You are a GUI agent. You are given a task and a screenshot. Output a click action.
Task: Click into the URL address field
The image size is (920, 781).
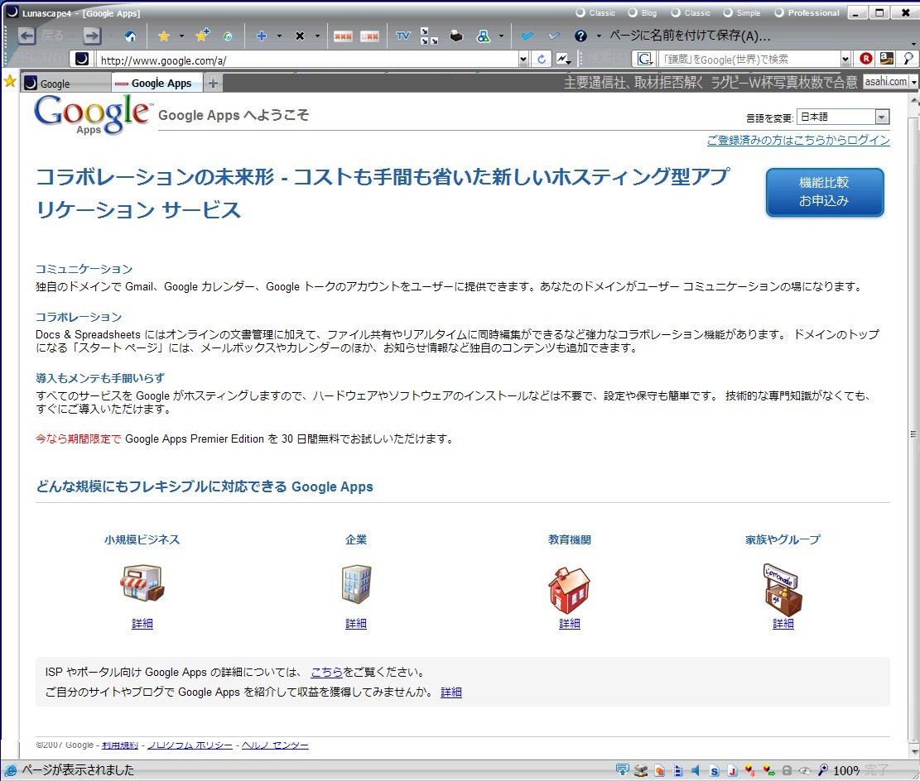point(307,60)
